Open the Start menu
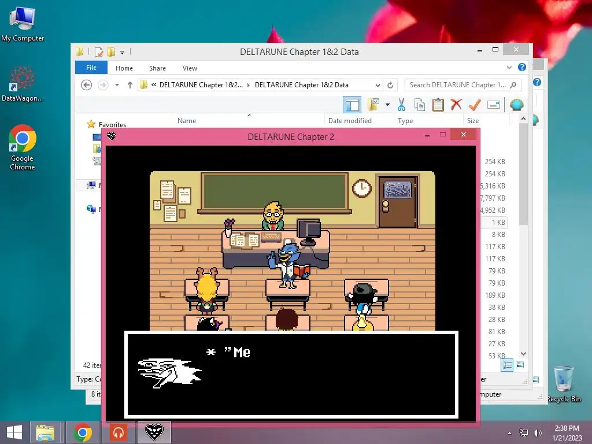 point(14,432)
